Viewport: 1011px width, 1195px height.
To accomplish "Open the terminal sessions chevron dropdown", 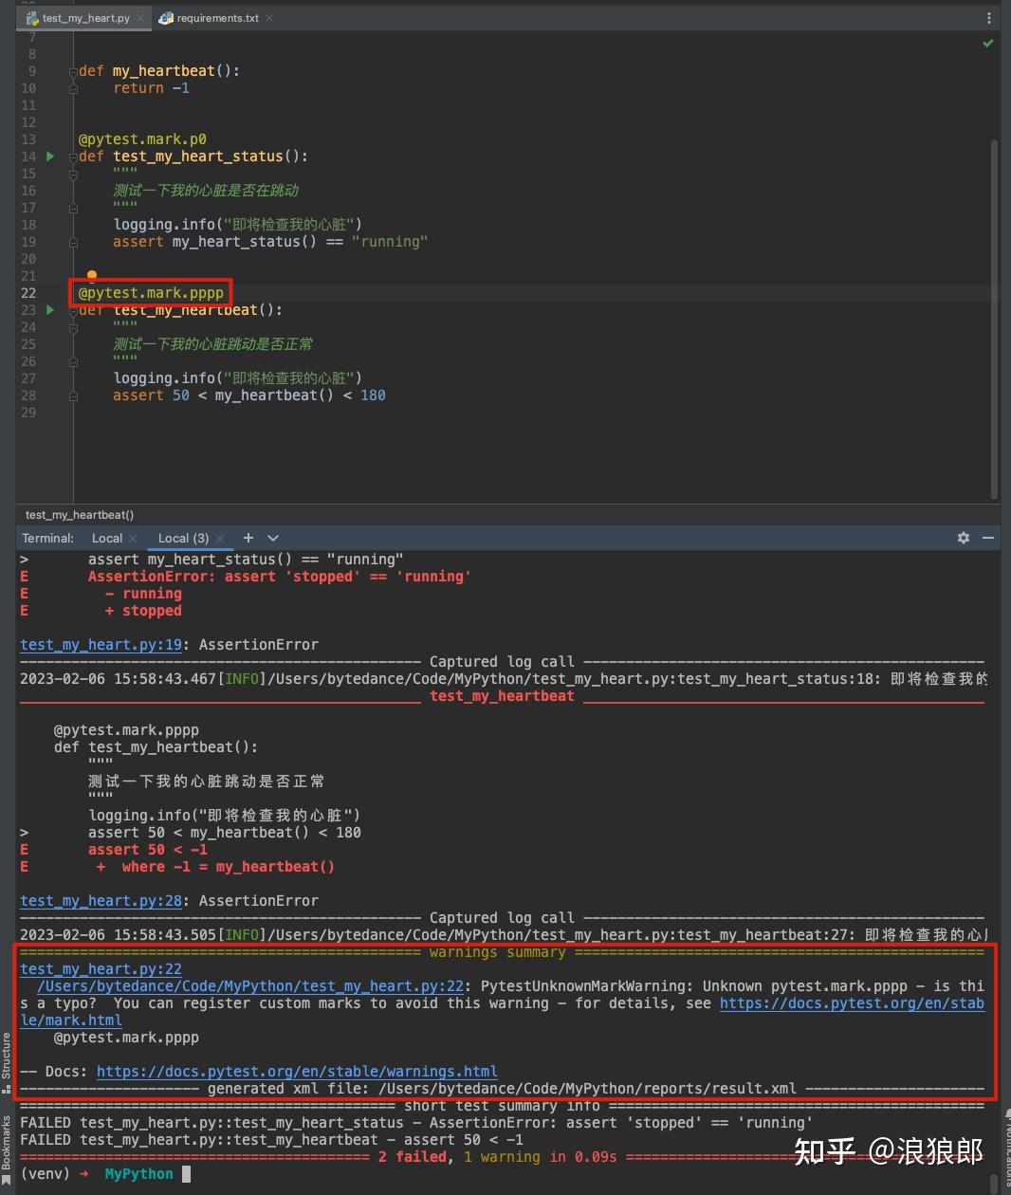I will [x=272, y=538].
